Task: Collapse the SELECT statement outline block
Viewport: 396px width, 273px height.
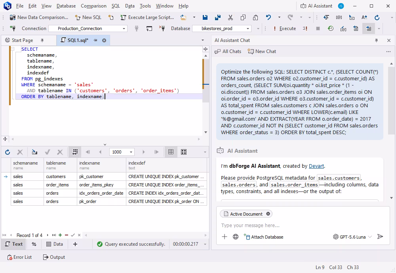Action: click(x=12, y=49)
